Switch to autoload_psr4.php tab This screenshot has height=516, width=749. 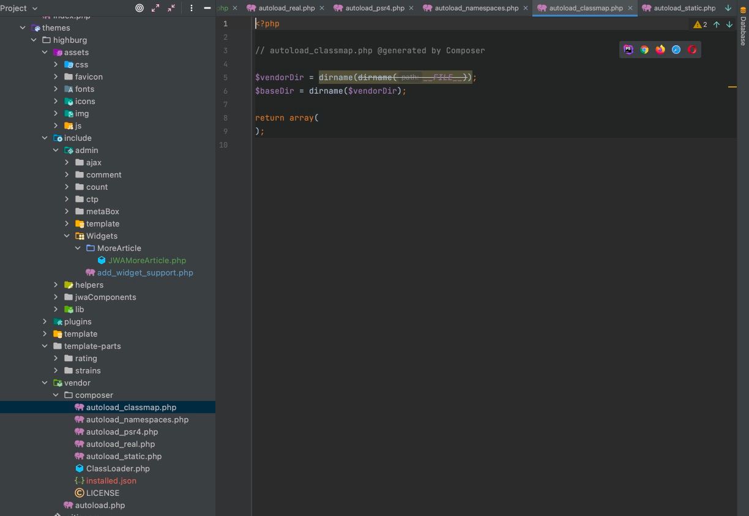tap(374, 8)
